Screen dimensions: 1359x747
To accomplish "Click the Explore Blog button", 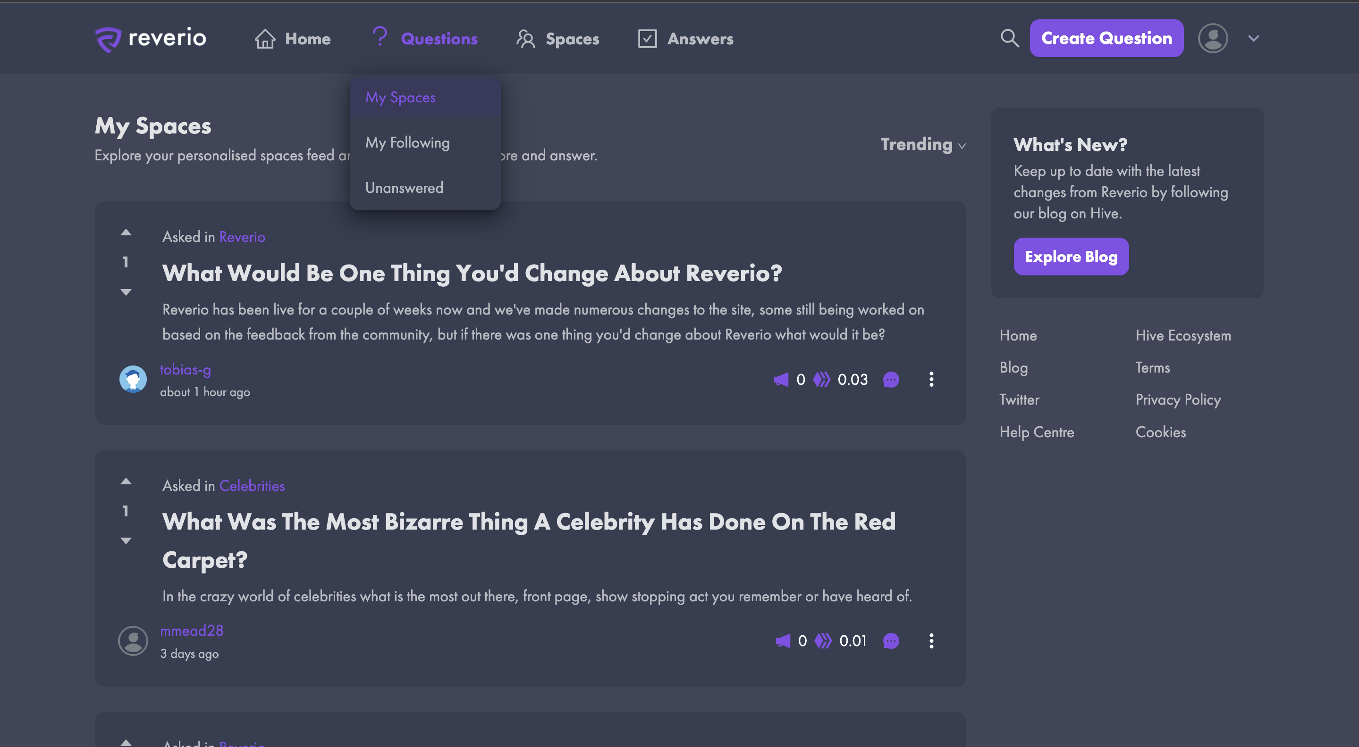I will pyautogui.click(x=1071, y=256).
